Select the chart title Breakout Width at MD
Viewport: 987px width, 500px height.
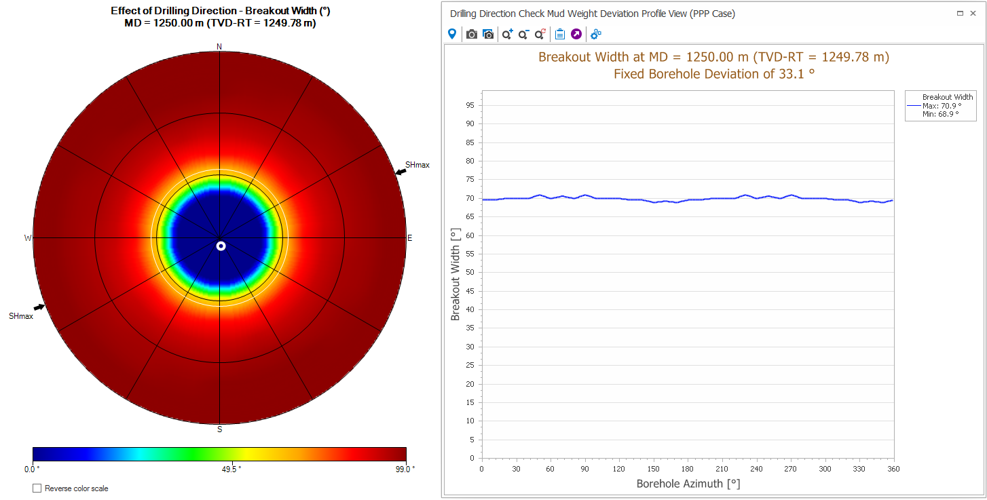[713, 57]
